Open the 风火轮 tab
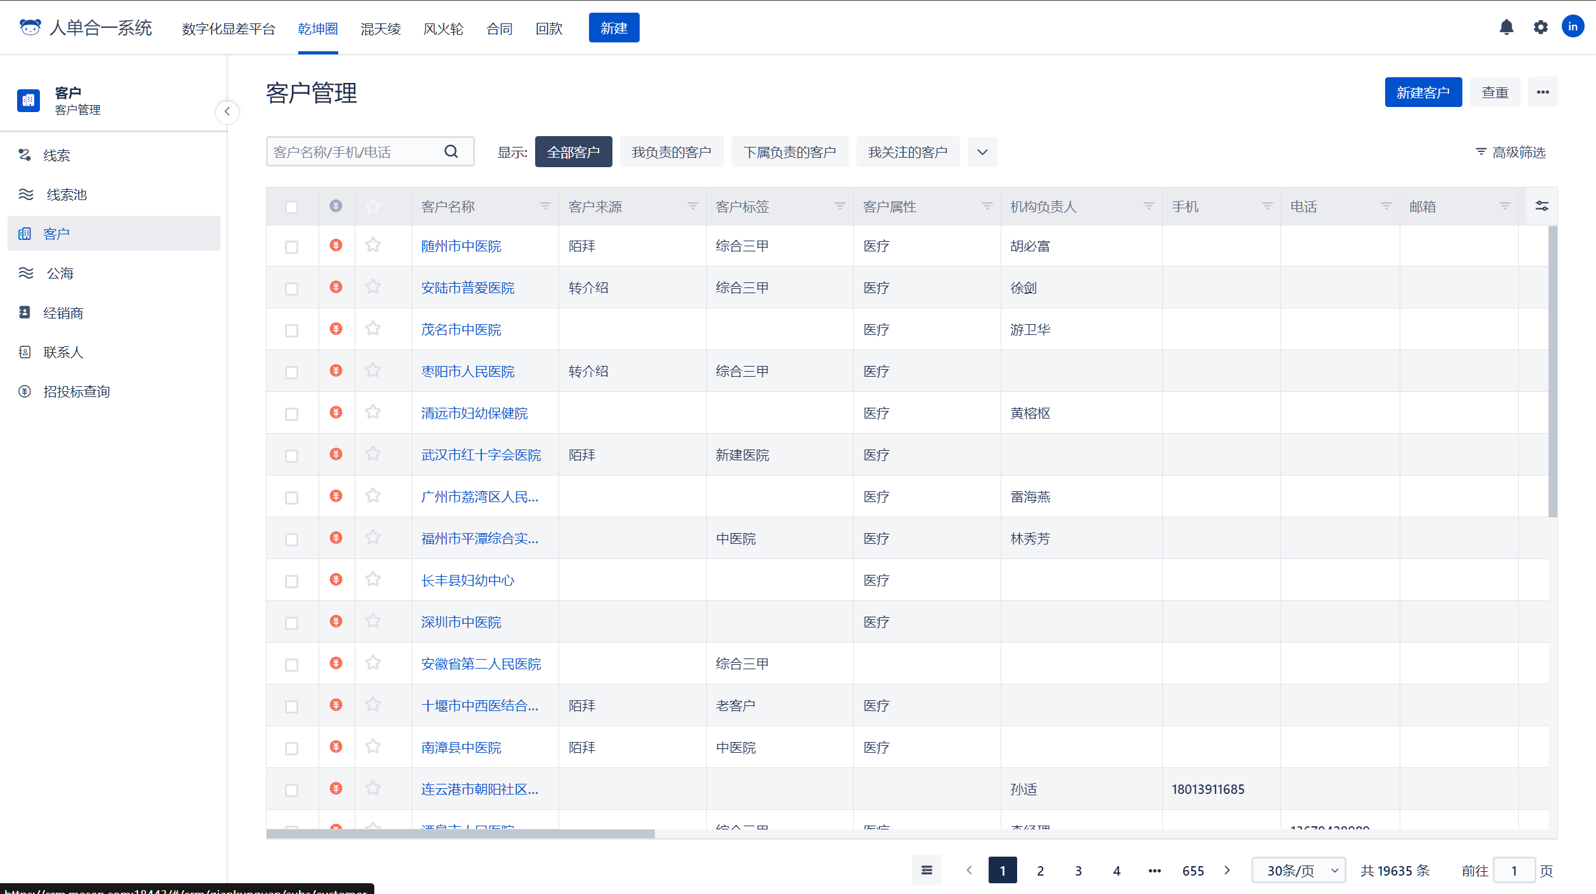The width and height of the screenshot is (1596, 894). pos(443,28)
